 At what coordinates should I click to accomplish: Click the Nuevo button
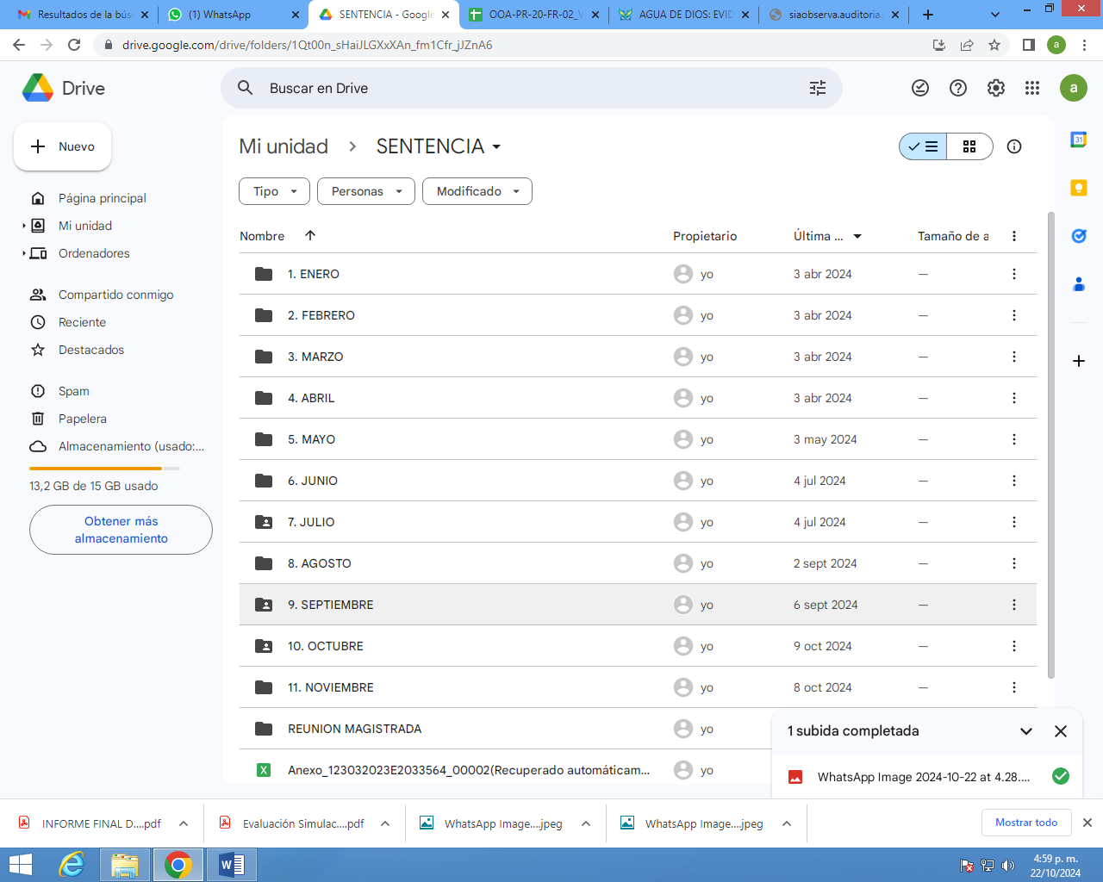pyautogui.click(x=62, y=146)
